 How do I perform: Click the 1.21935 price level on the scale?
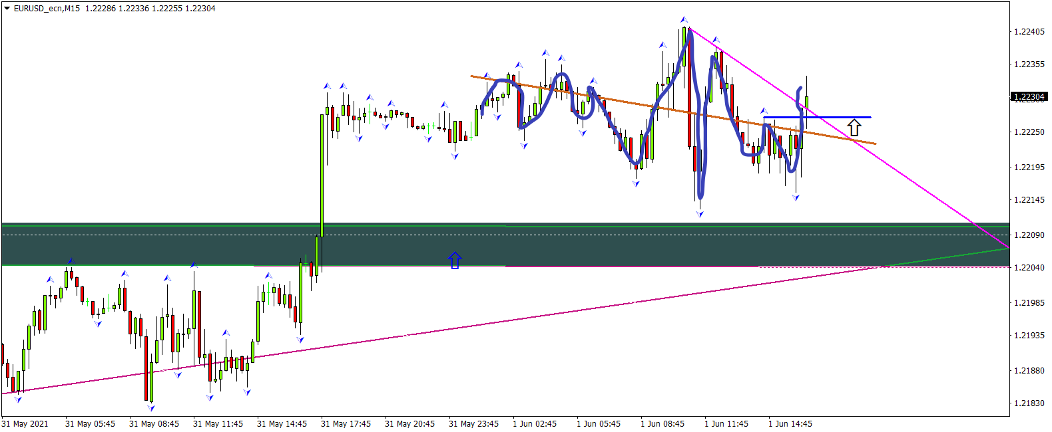[x=1029, y=335]
